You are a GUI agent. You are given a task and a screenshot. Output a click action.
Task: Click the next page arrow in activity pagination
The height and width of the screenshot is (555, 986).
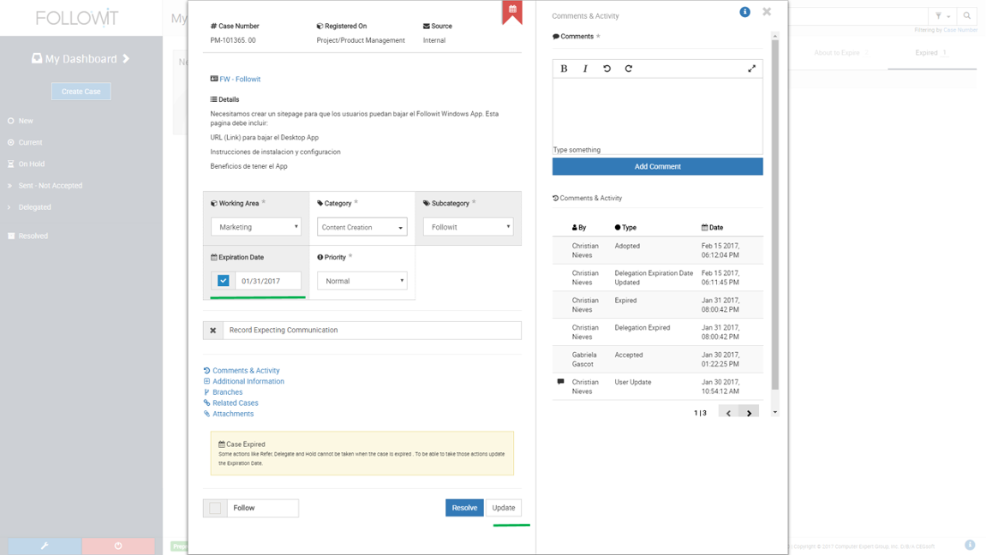click(749, 412)
